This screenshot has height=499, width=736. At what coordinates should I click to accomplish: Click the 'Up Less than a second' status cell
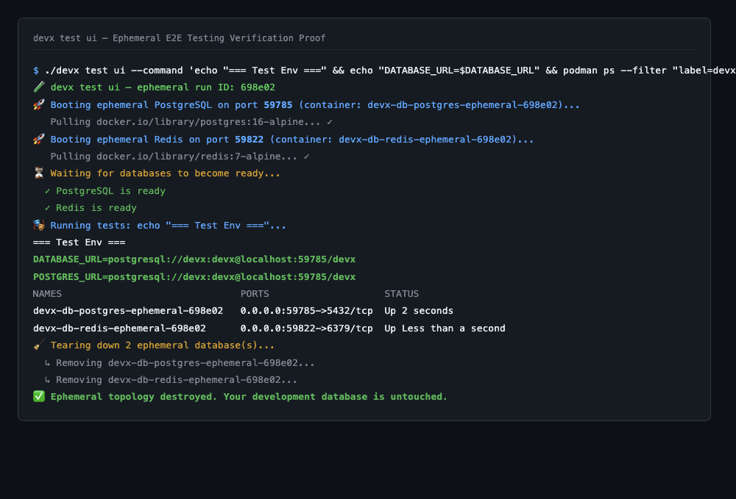pyautogui.click(x=445, y=329)
